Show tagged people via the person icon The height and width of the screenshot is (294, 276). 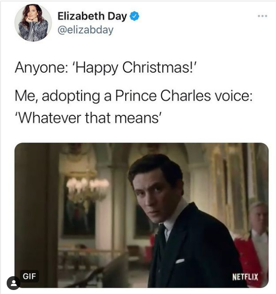13,283
